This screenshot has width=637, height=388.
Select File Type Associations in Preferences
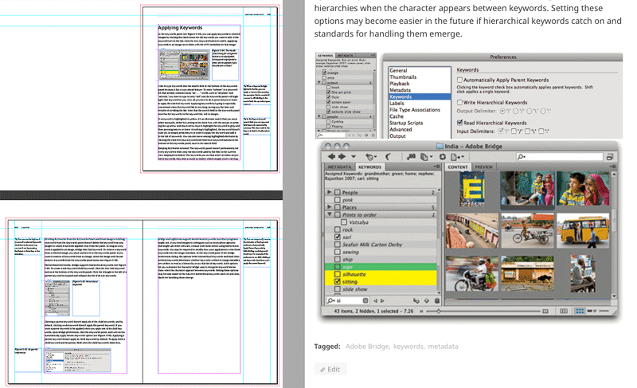(x=415, y=110)
